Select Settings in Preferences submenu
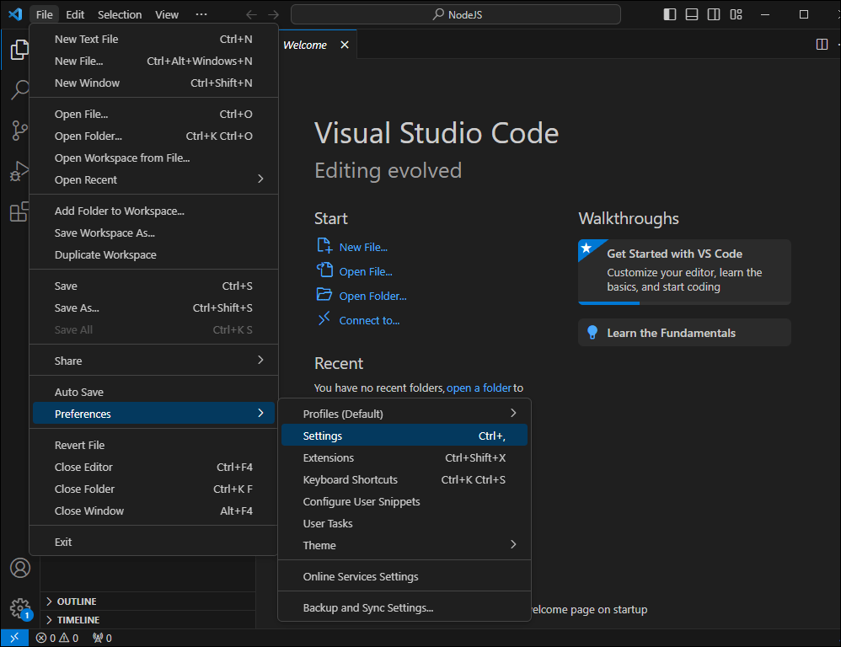Viewport: 841px width, 647px height. (404, 436)
